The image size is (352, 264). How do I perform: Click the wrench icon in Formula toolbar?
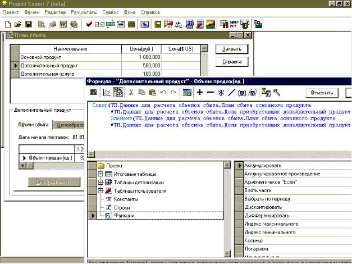(277, 92)
